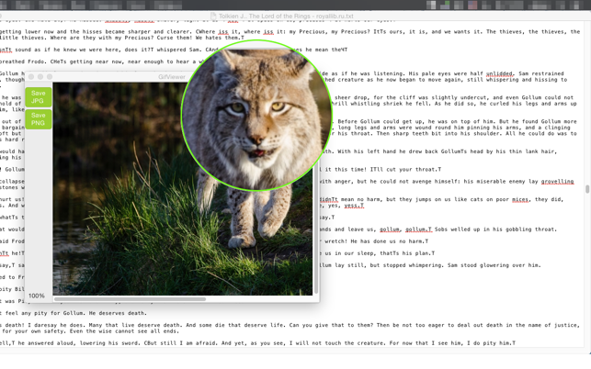The width and height of the screenshot is (591, 369).
Task: Click the sentence 'He deserves death.'
Action: coord(118,313)
